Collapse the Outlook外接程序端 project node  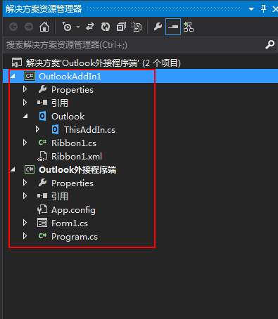(x=13, y=169)
